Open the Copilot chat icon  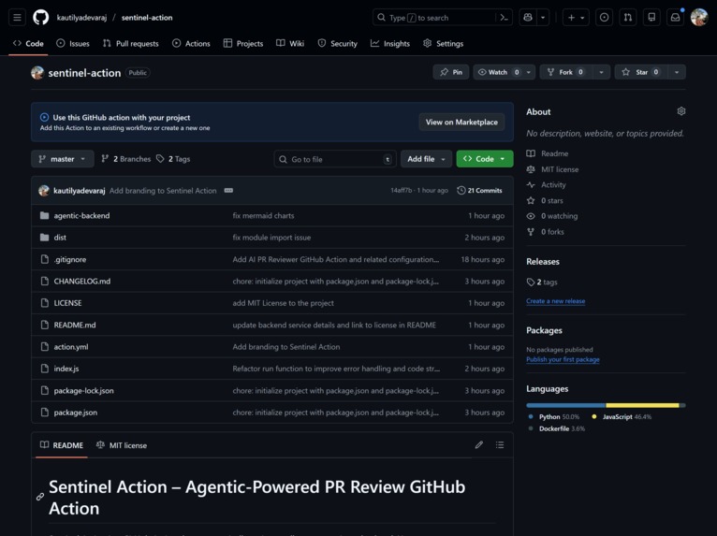click(528, 18)
